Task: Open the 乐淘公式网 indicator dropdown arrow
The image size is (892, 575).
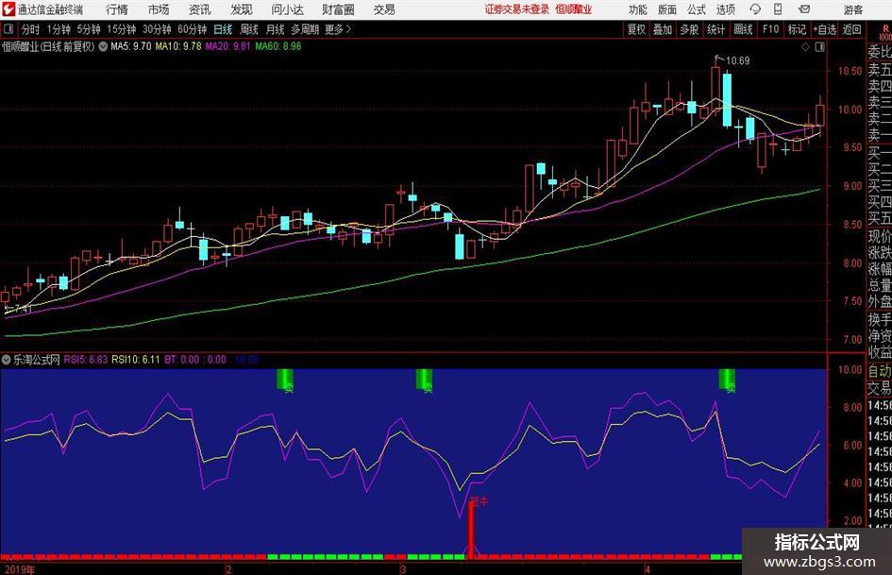Action: pyautogui.click(x=7, y=360)
